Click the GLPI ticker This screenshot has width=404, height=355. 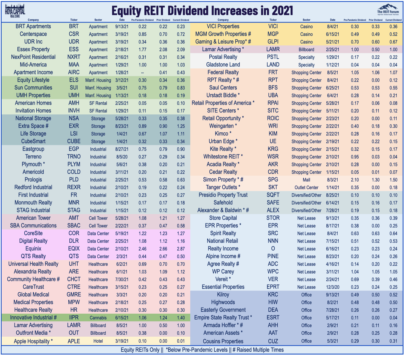coord(273,42)
